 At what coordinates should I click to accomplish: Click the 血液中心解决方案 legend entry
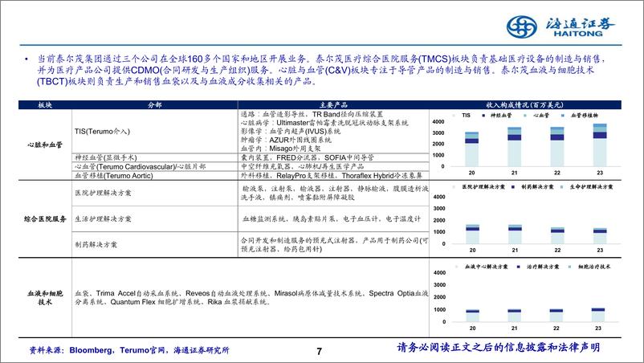point(482,267)
